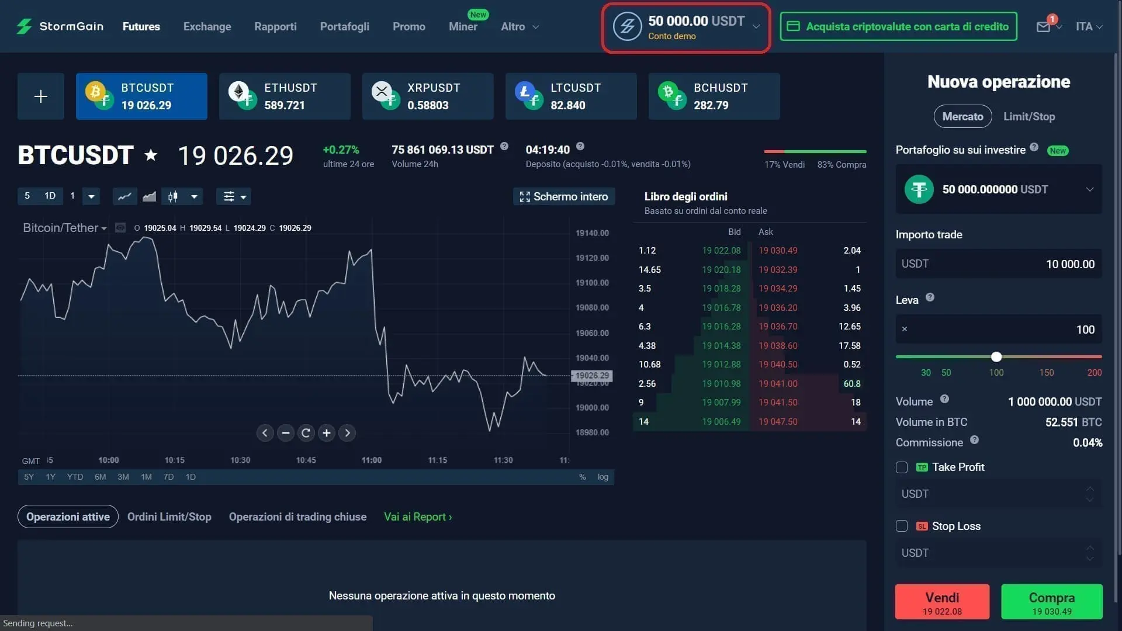The image size is (1122, 631).
Task: Expand the demo account balance dropdown
Action: (x=757, y=27)
